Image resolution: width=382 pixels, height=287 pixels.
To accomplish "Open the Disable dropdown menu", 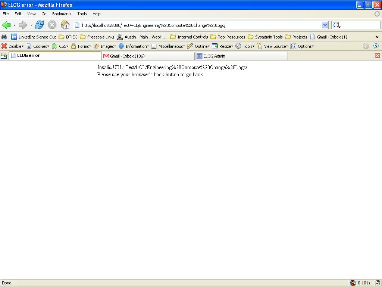I will 12,46.
